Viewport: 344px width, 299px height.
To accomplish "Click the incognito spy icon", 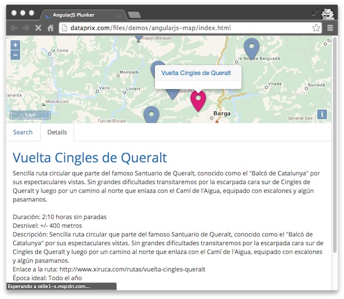I will [327, 14].
